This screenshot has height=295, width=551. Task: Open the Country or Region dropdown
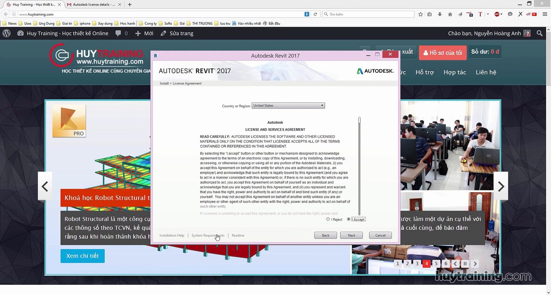pyautogui.click(x=288, y=106)
